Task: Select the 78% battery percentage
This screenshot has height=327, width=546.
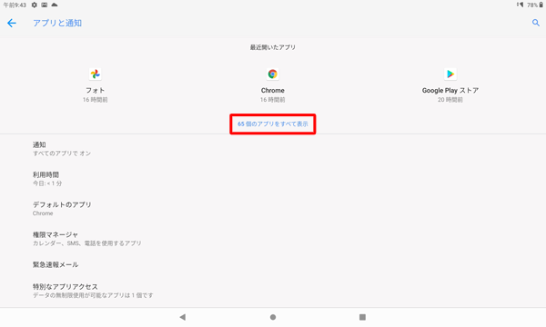Action: click(532, 5)
